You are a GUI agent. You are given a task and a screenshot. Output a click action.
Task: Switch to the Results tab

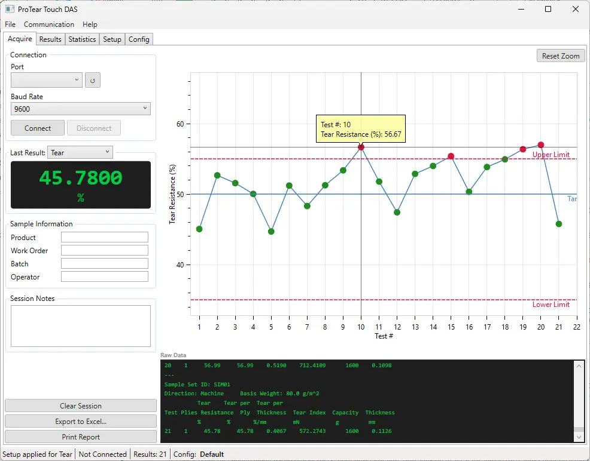[x=50, y=39]
